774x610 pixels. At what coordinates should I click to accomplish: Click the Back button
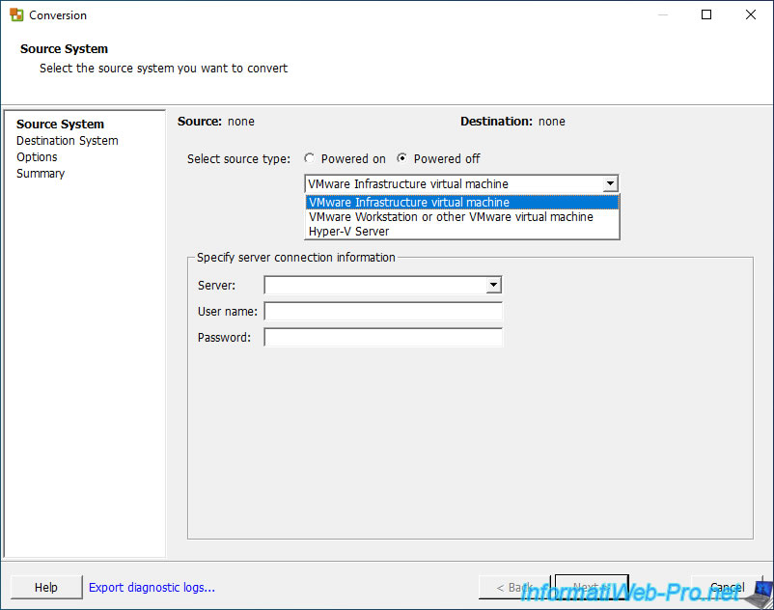[513, 587]
